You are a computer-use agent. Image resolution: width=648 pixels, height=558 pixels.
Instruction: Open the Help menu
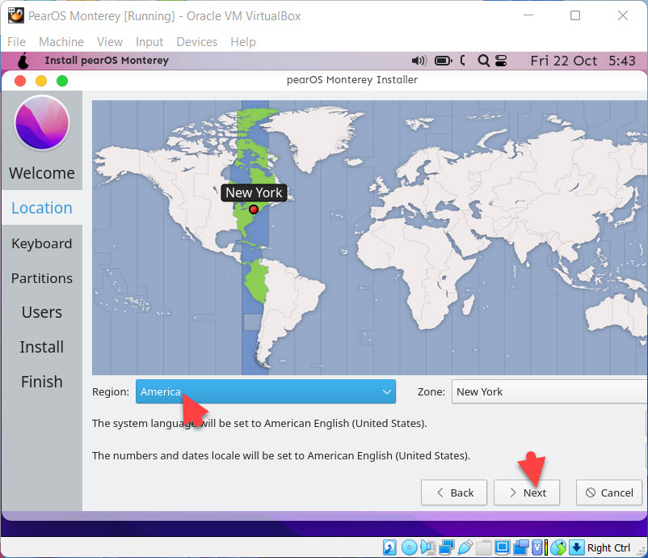243,42
